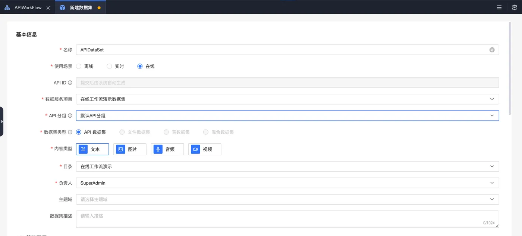
Task: Click the layout settings icon at top right
Action: click(x=514, y=7)
